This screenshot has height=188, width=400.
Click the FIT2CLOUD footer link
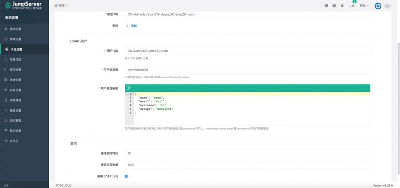[64, 185]
